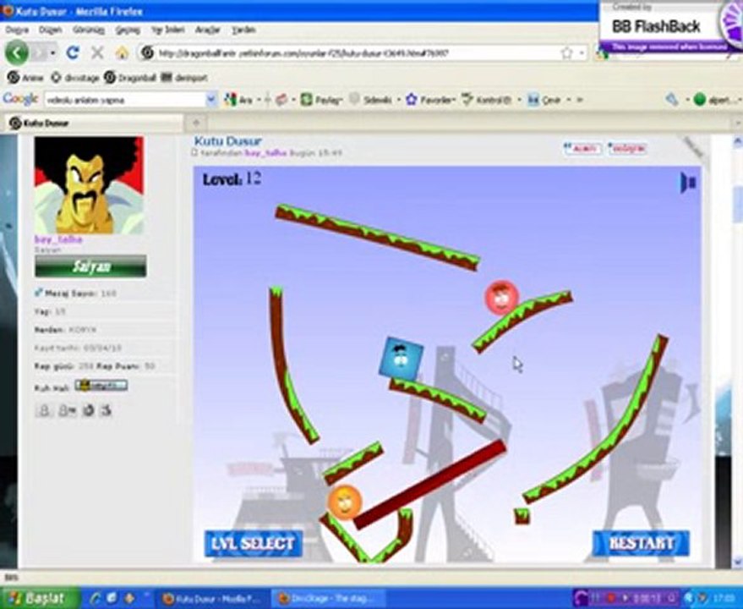The width and height of the screenshot is (743, 609).
Task: Click the red ball character
Action: click(x=501, y=298)
